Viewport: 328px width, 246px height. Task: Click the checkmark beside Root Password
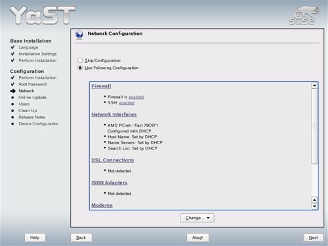tap(12, 85)
